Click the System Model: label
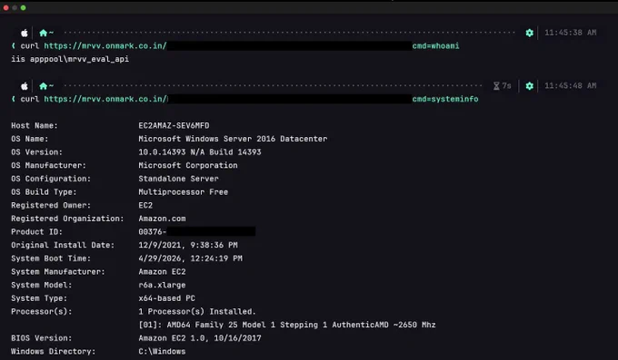 point(42,286)
